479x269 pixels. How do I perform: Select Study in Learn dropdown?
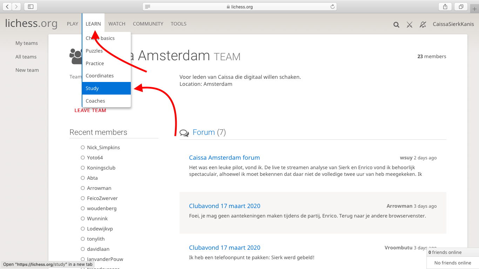[106, 88]
